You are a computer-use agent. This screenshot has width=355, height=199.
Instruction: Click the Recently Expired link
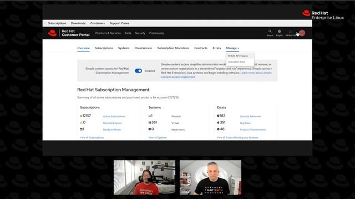click(112, 123)
